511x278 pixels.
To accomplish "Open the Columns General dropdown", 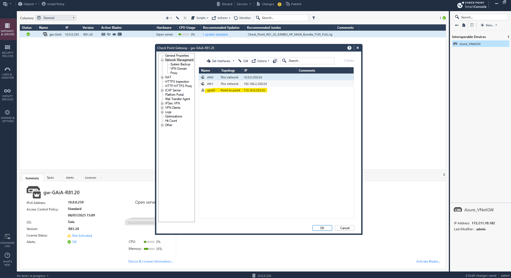I will (x=56, y=18).
